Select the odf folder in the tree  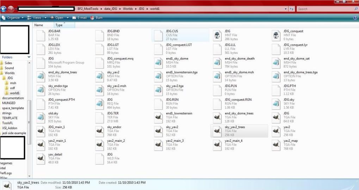(12, 88)
